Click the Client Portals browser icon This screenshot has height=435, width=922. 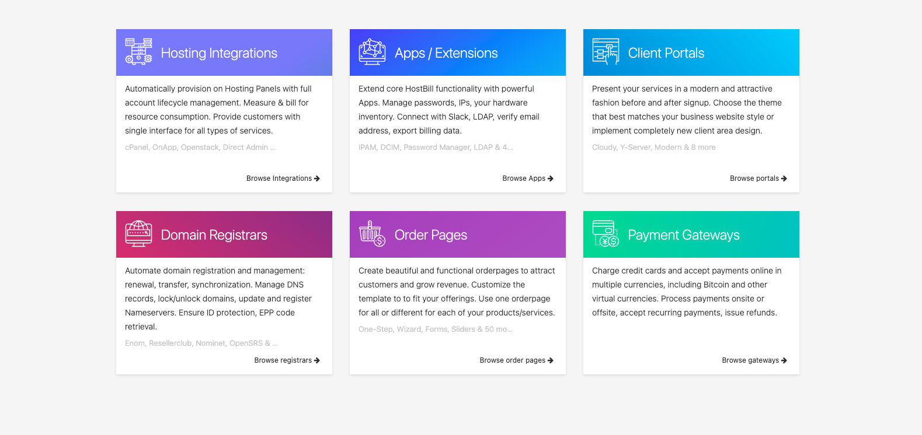(606, 52)
